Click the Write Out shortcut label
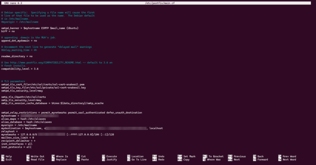The image size is (316, 165). pos(37,156)
